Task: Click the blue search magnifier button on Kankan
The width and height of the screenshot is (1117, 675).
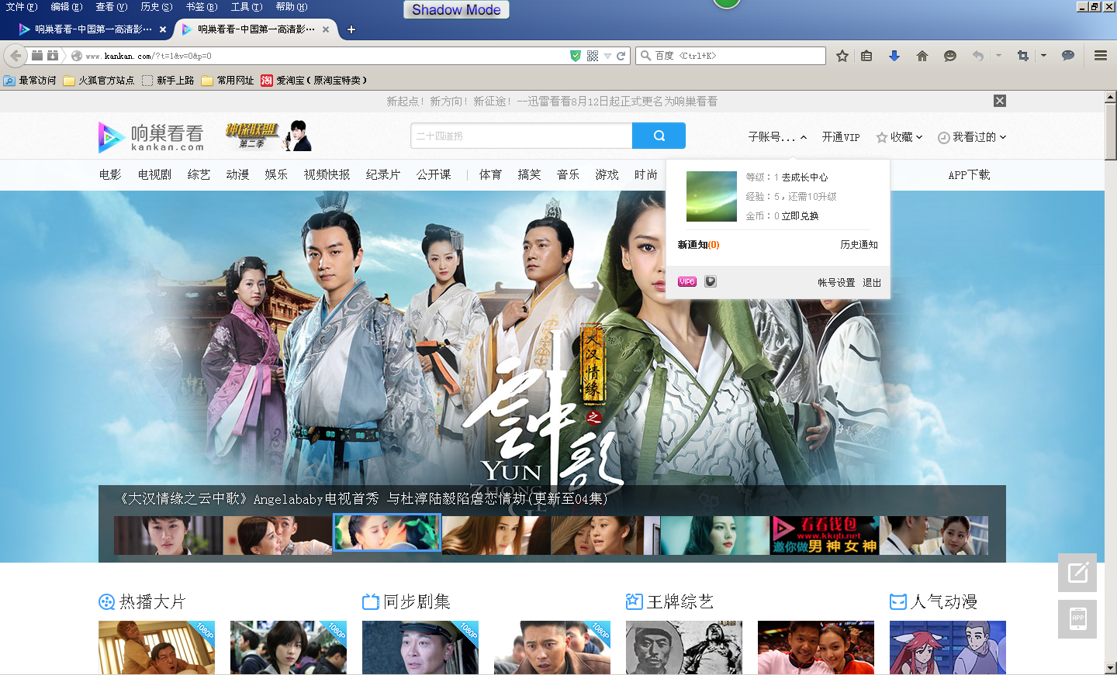Action: pos(659,136)
